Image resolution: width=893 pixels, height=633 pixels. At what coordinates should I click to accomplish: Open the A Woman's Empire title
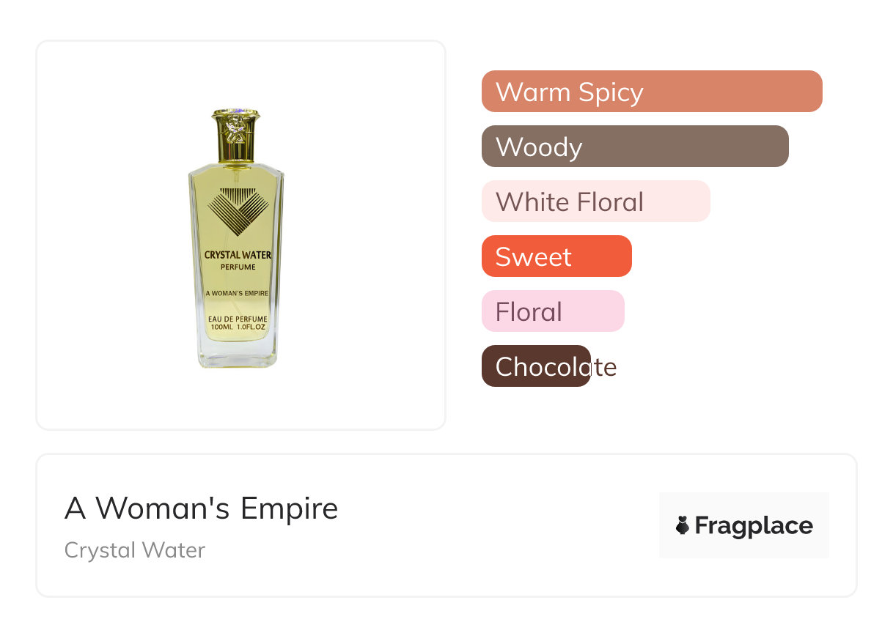click(201, 508)
